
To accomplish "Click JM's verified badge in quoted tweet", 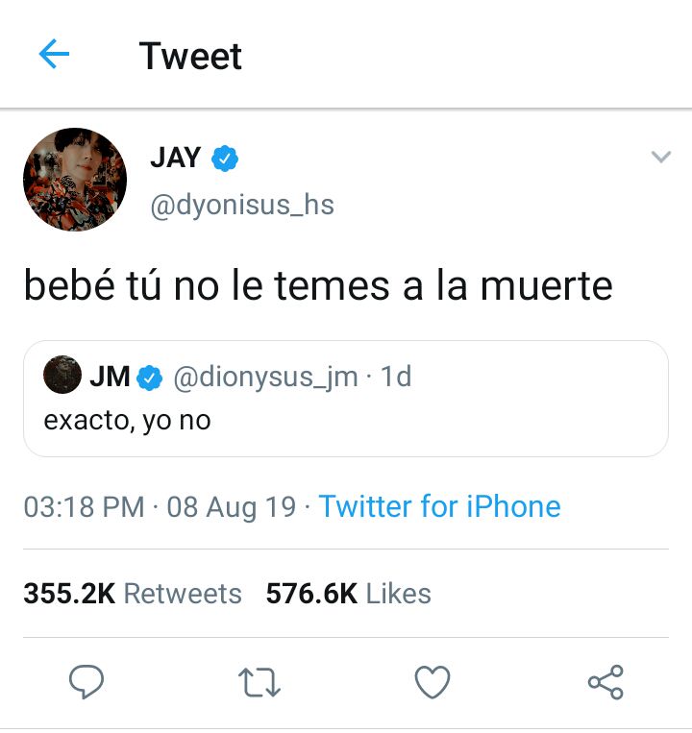I will click(x=150, y=378).
